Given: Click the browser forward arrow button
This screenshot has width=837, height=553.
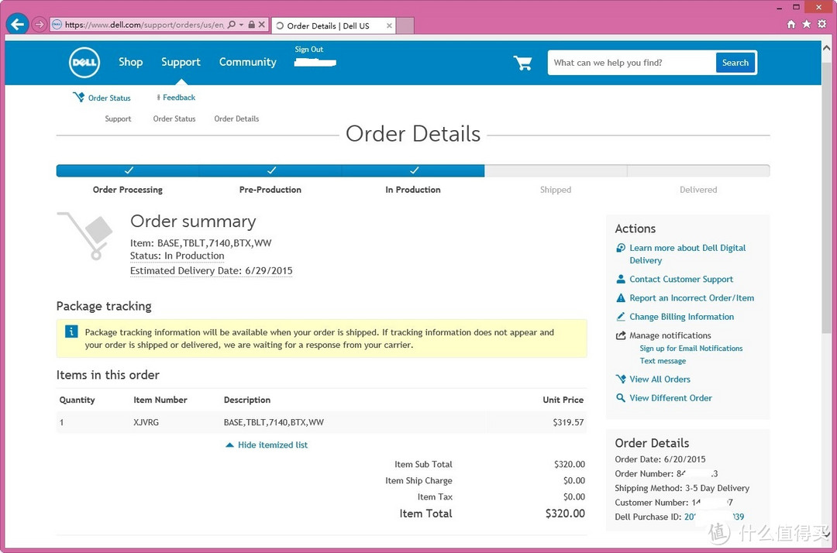Looking at the screenshot, I should coord(39,25).
